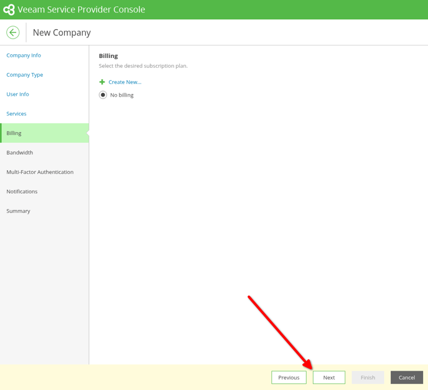
Task: Open the Summary step
Action: point(18,211)
